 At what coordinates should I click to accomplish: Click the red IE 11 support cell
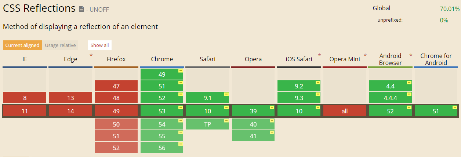(x=25, y=111)
